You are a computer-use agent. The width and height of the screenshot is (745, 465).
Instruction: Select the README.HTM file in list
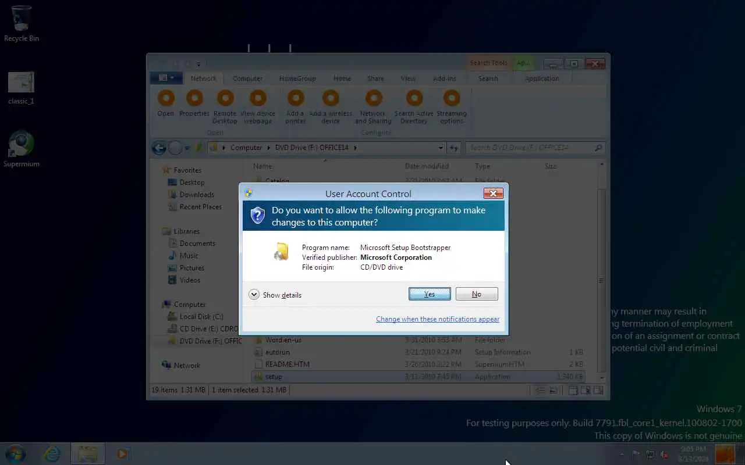[x=419, y=364]
